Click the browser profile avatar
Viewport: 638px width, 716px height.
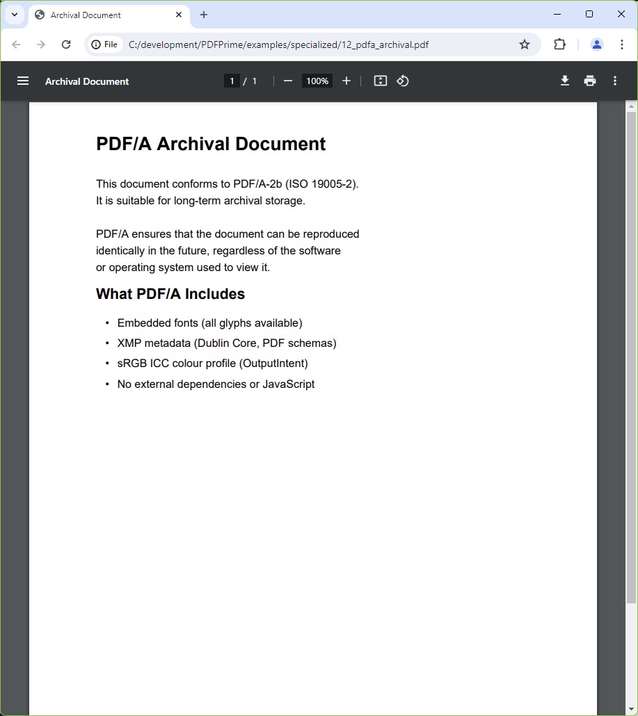[596, 44]
